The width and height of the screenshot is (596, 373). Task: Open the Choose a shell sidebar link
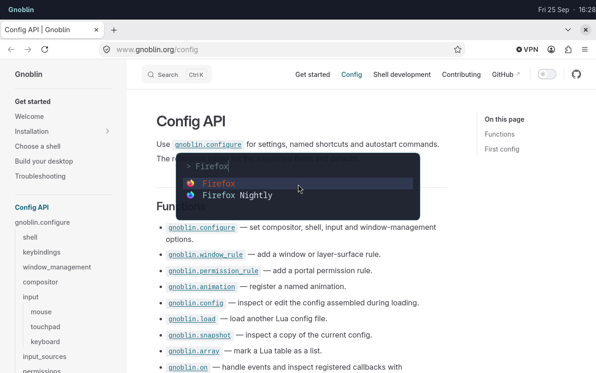pyautogui.click(x=38, y=146)
